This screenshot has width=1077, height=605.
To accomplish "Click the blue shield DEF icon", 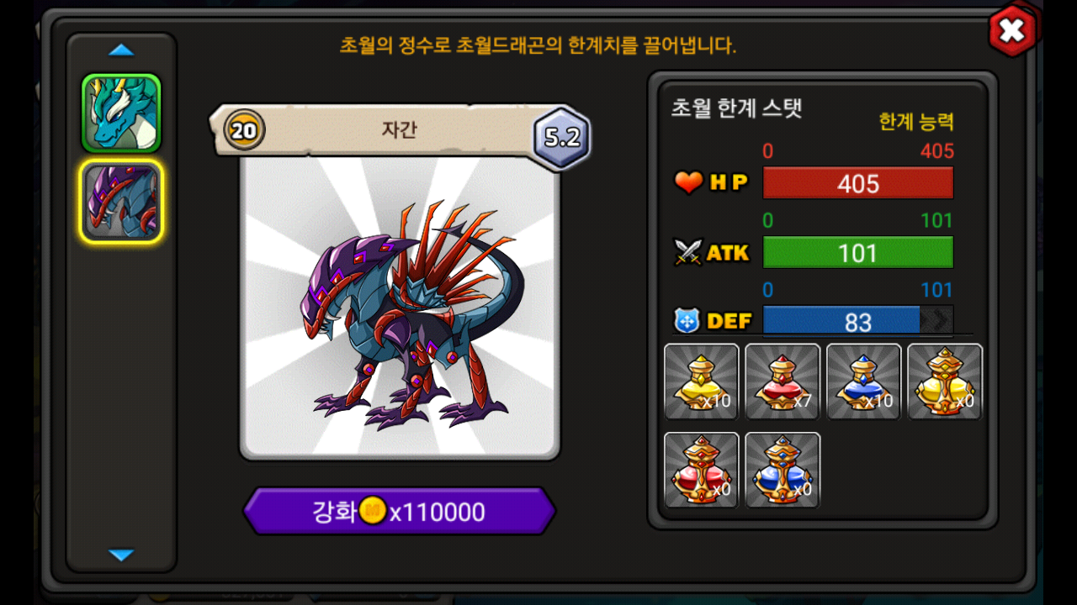I will (x=687, y=320).
